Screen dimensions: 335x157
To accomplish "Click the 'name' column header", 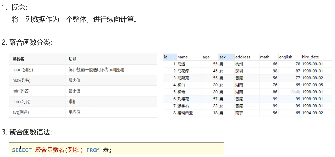I will pos(189,57).
